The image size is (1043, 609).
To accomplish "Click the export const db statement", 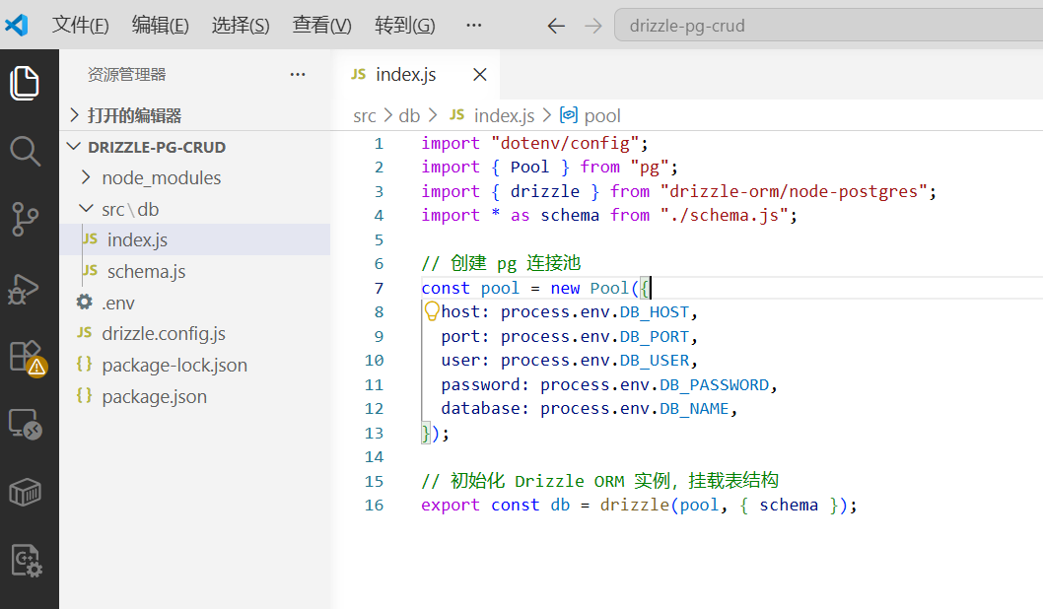I will [x=639, y=505].
